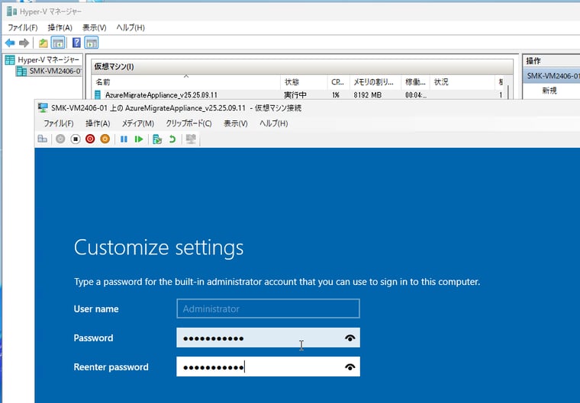Click the red Shut Down icon
Image resolution: width=580 pixels, height=403 pixels.
pyautogui.click(x=90, y=139)
